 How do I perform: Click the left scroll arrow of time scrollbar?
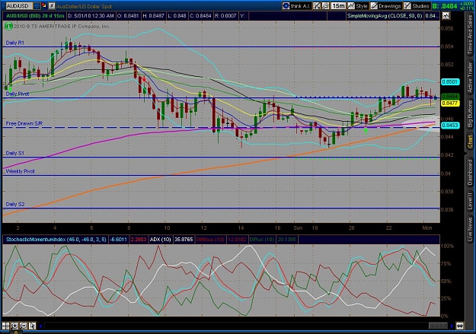pyautogui.click(x=40, y=326)
